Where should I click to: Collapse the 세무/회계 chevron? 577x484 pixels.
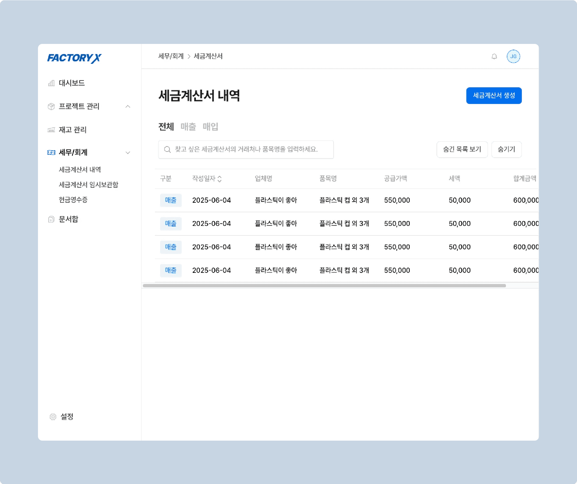tap(128, 153)
